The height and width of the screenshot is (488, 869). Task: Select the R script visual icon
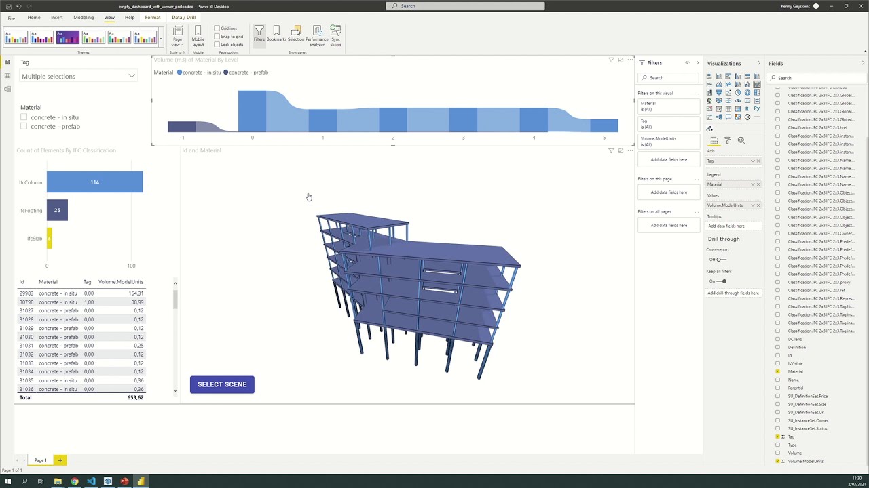click(x=747, y=108)
